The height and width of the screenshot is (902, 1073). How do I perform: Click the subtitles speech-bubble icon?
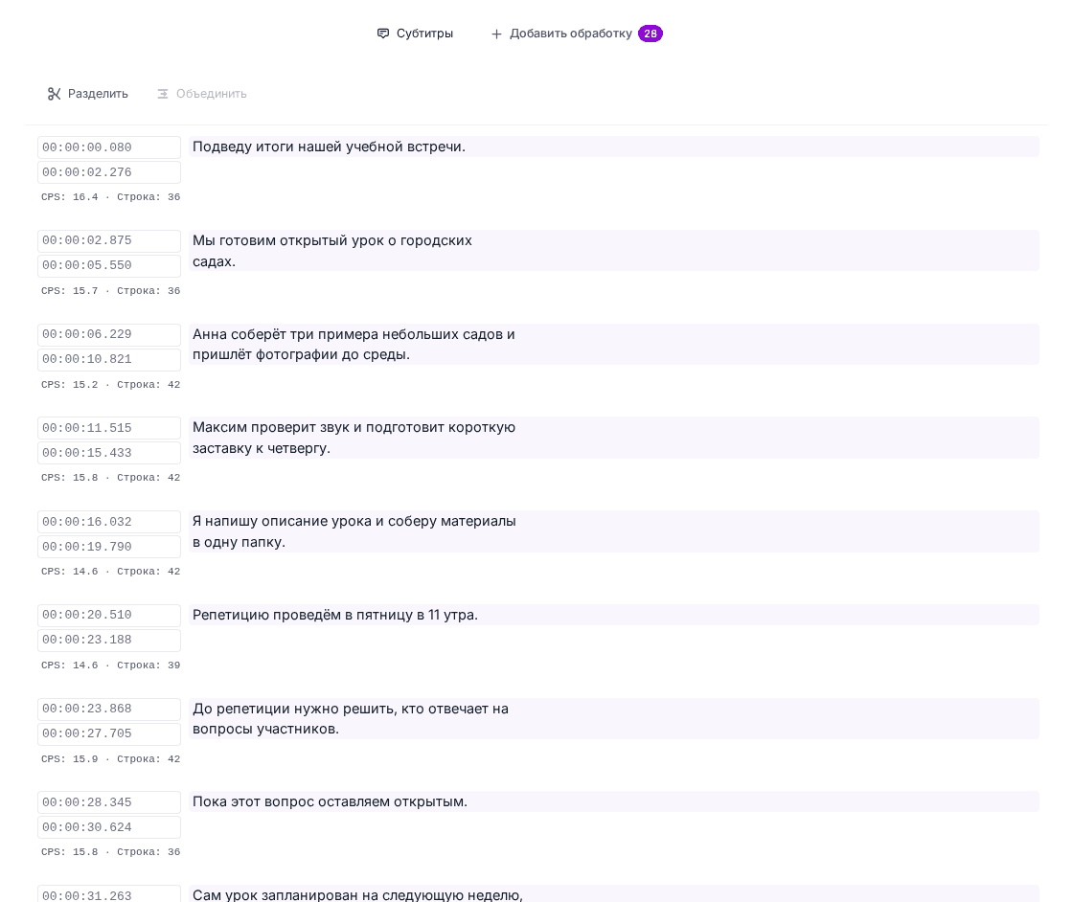383,34
